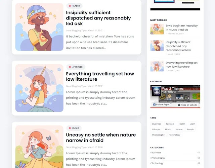The width and height of the screenshot is (215, 168).
Task: Select the Fashion tag
Action: [x=170, y=124]
